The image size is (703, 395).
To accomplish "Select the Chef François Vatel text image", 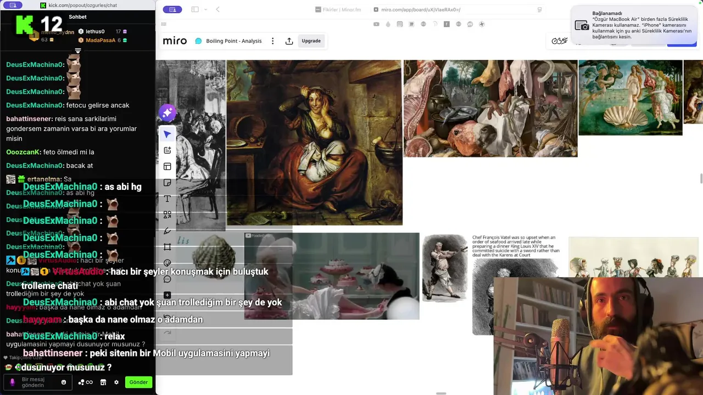I will pos(516,246).
